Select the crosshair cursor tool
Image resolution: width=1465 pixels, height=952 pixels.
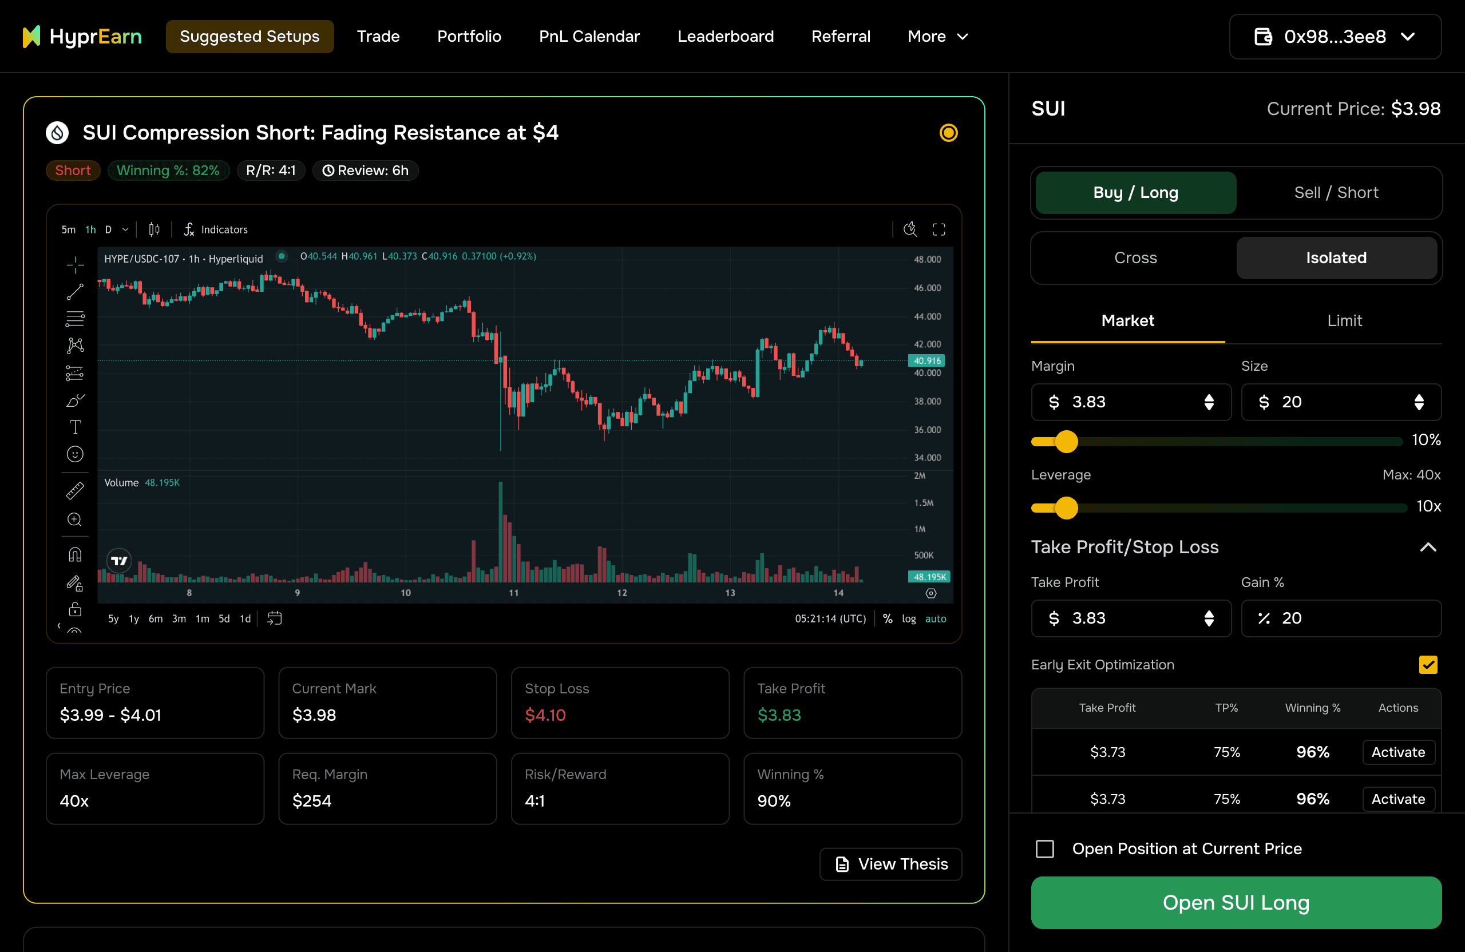tap(75, 265)
